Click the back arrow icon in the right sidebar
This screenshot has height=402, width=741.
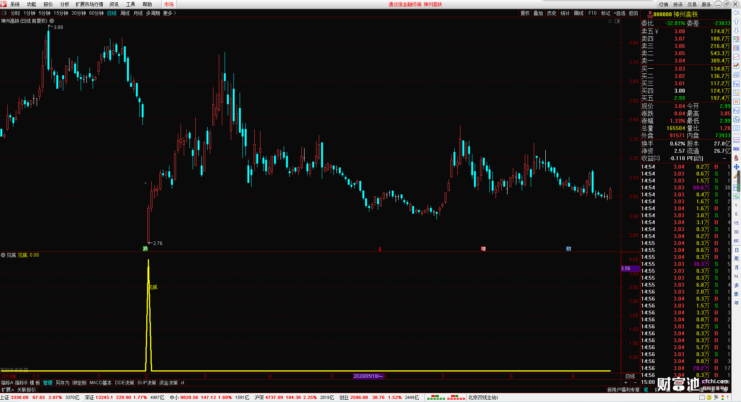click(736, 13)
